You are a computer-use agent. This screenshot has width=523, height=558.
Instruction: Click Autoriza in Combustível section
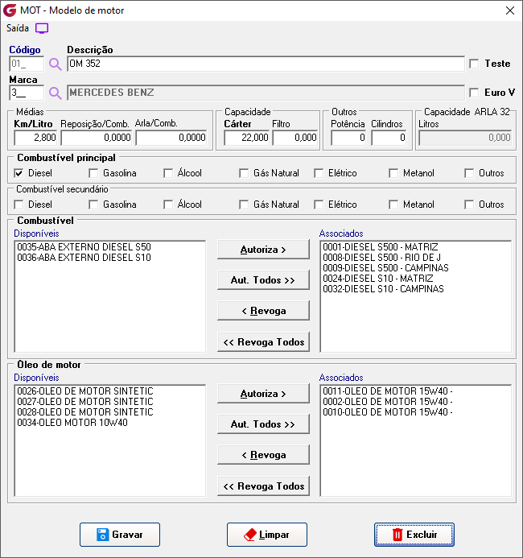click(263, 250)
